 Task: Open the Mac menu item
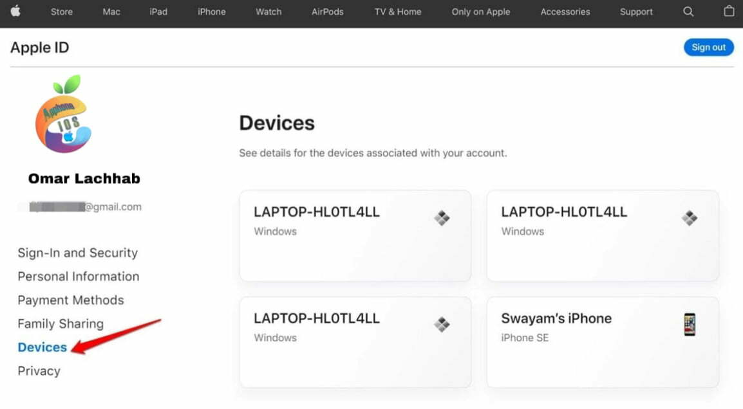pos(111,12)
